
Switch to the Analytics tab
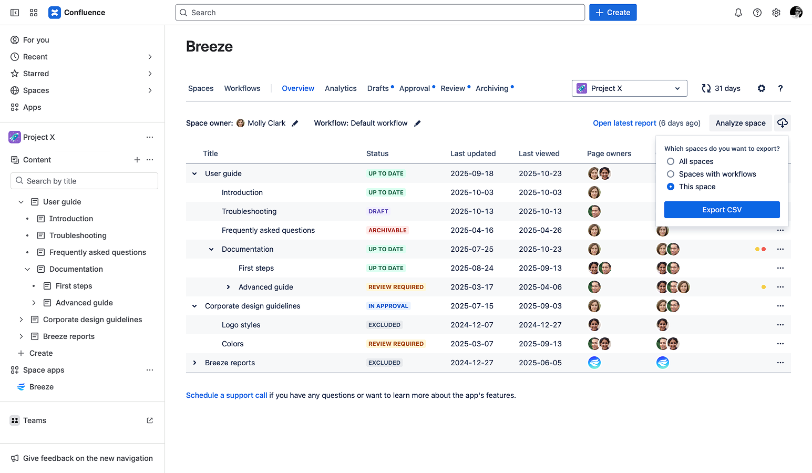341,88
